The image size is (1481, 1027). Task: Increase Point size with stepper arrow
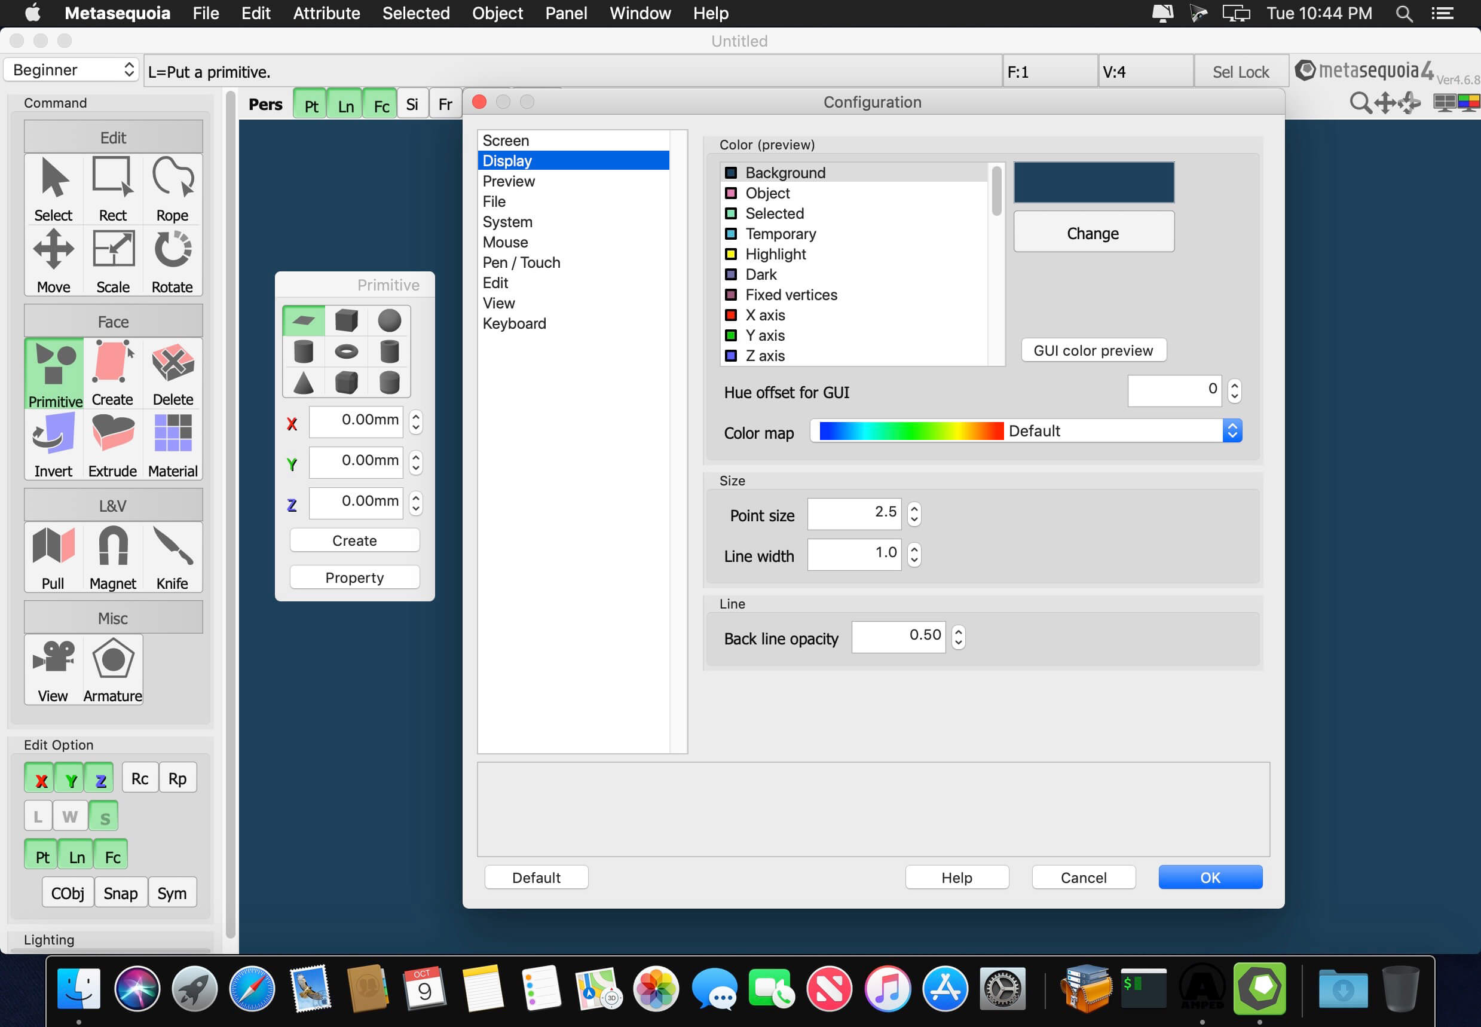coord(914,508)
